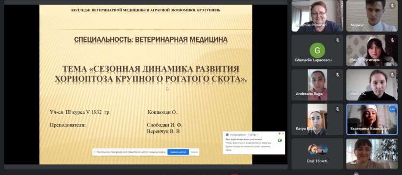402x175 pixels.
Task: Select the Ludmila Prisacari video tile
Action: click(317, 16)
